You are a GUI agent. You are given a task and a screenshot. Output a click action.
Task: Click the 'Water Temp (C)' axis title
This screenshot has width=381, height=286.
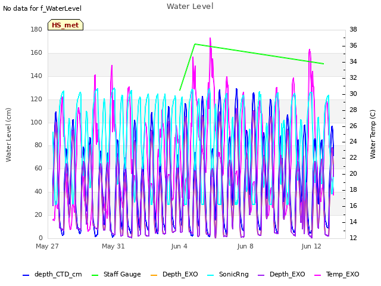(x=373, y=134)
